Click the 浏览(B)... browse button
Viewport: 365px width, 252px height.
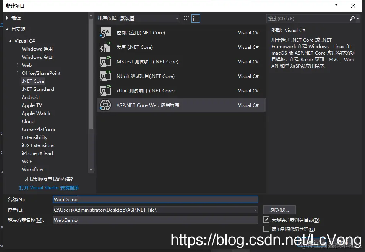pyautogui.click(x=279, y=210)
